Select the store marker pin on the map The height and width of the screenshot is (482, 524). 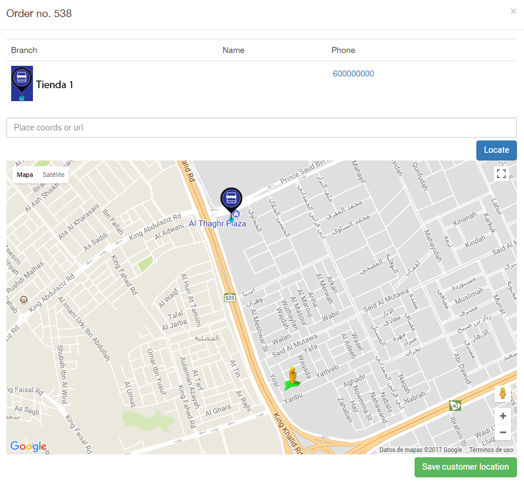coord(231,204)
